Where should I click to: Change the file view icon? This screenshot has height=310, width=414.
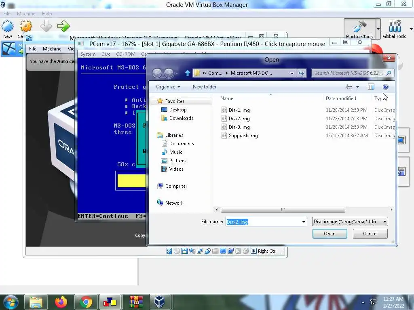349,87
